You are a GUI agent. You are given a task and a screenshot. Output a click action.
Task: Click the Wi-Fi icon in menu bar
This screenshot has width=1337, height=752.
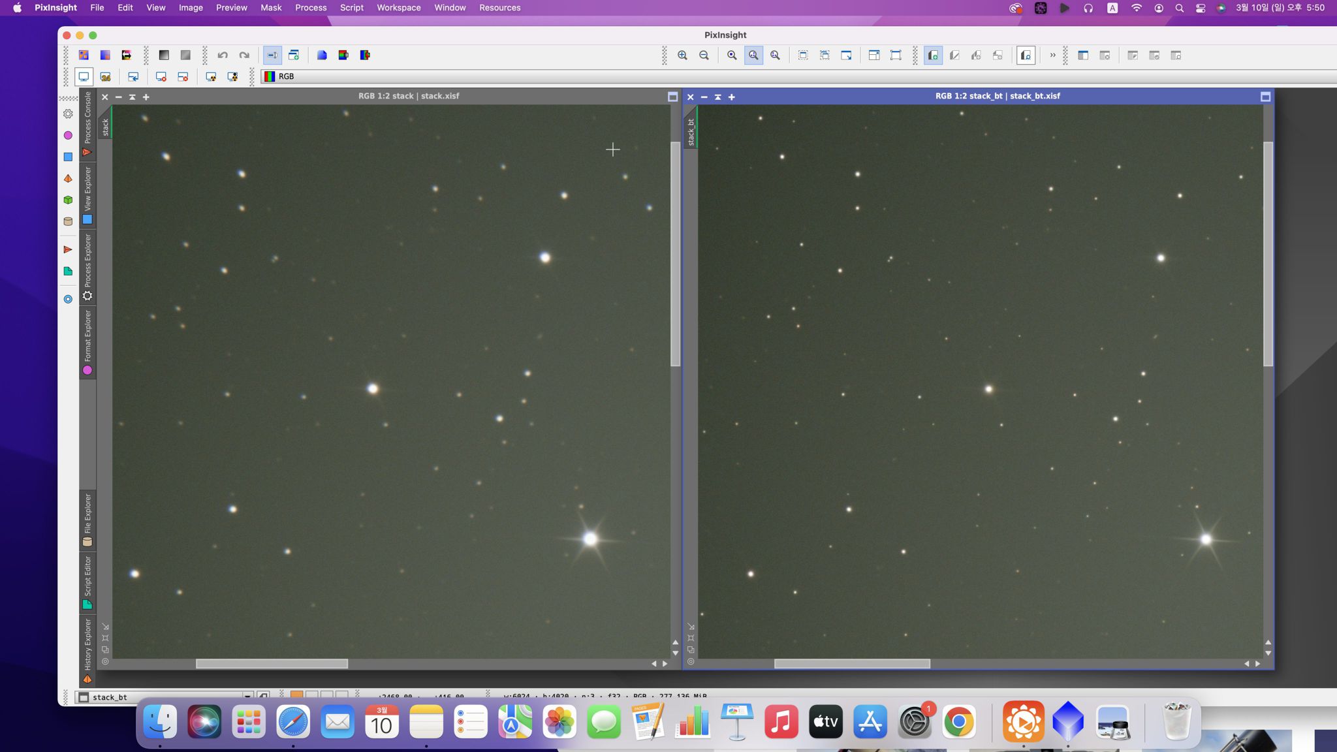(x=1137, y=8)
